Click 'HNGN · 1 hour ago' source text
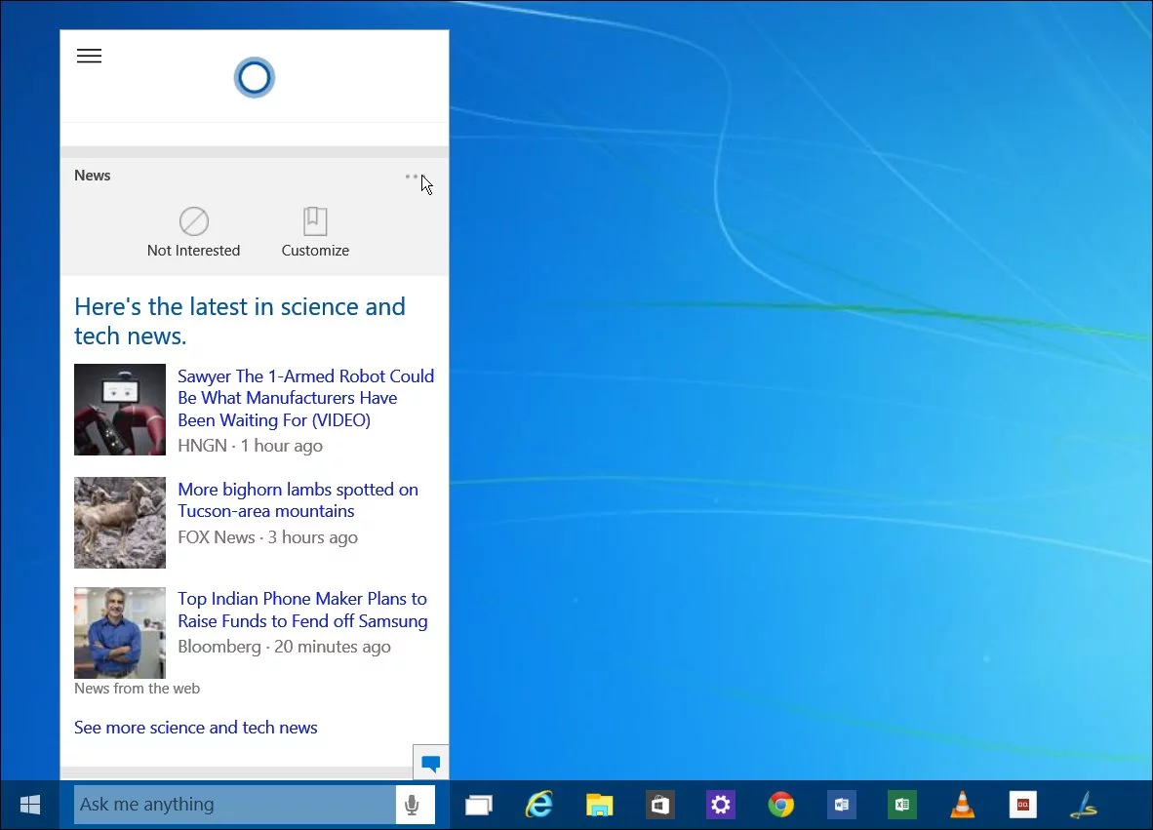This screenshot has height=830, width=1153. click(250, 446)
